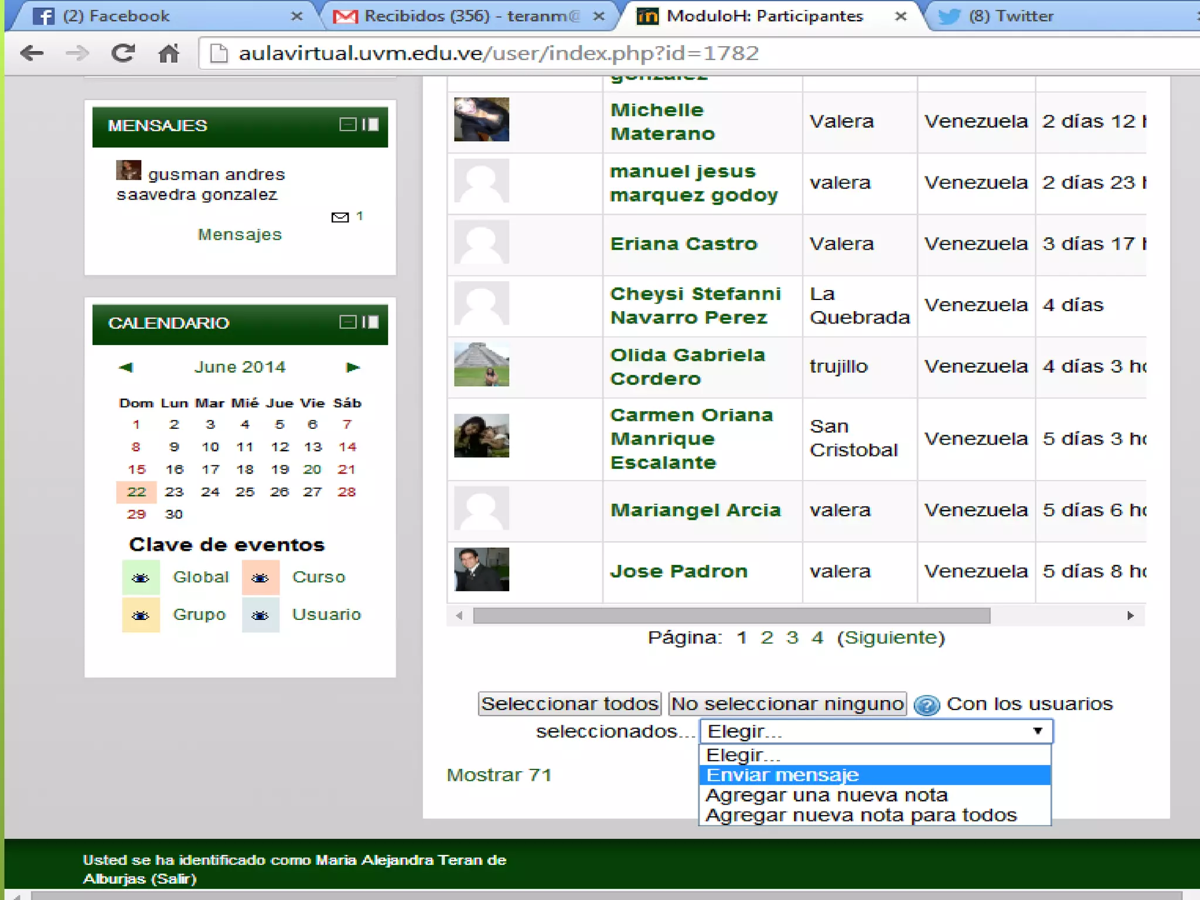Screen dimensions: 1200x900
Task: Click browser reload page icon
Action: click(123, 53)
